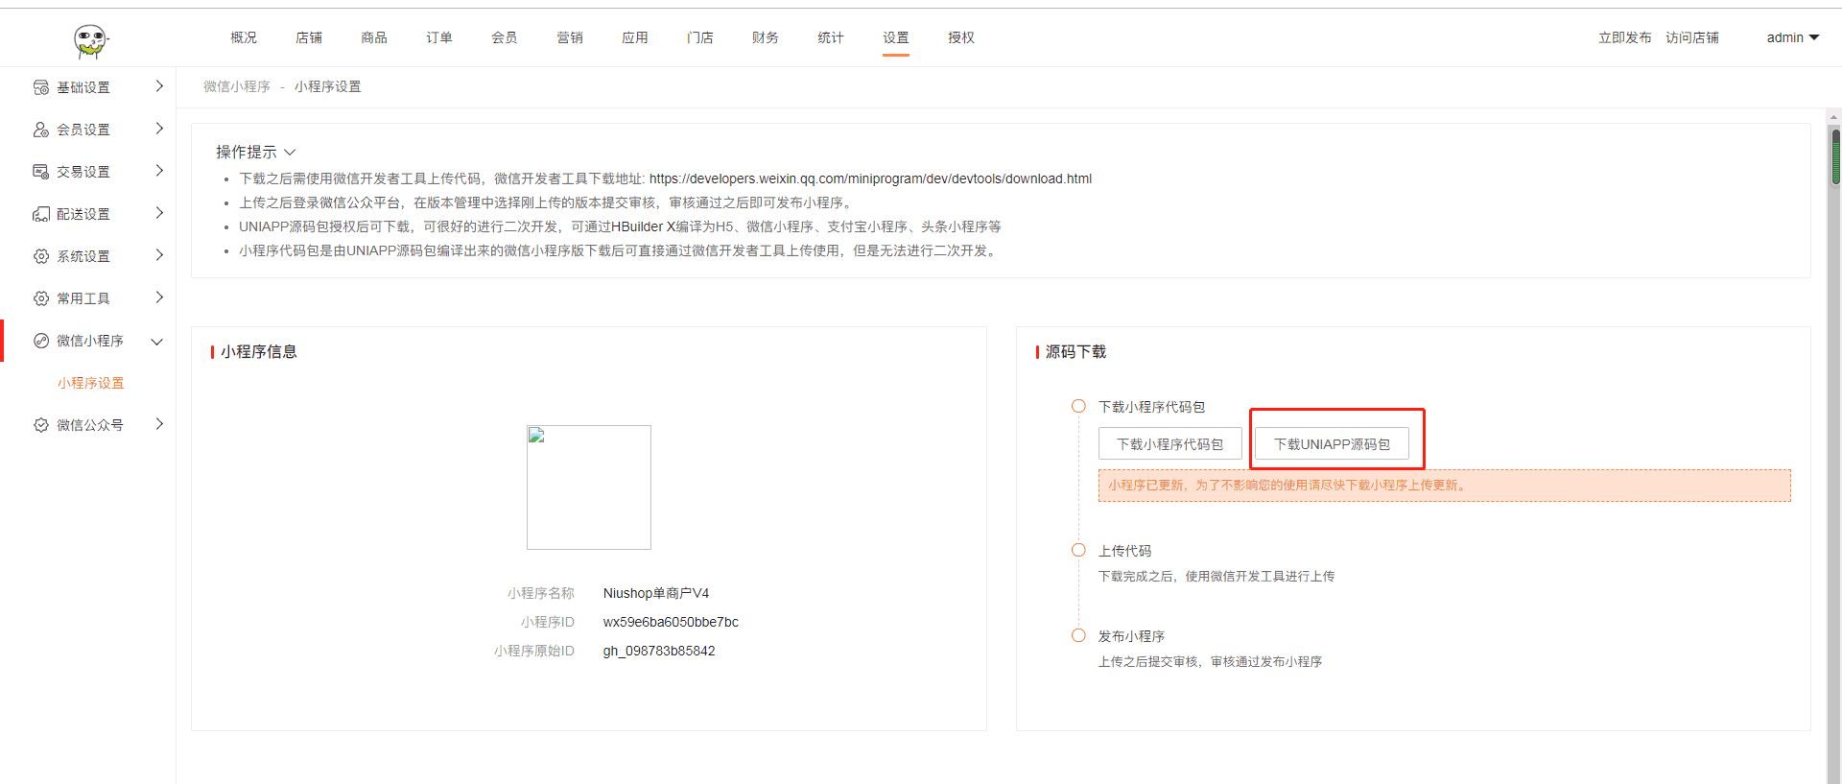Click the 交易设置 sidebar icon
1842x784 pixels.
click(x=41, y=172)
